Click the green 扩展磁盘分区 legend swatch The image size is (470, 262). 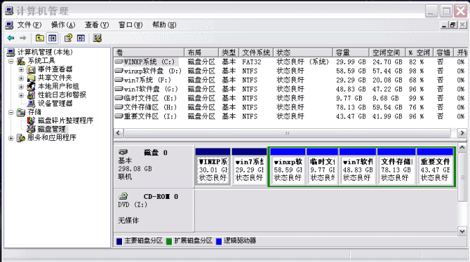tap(169, 242)
